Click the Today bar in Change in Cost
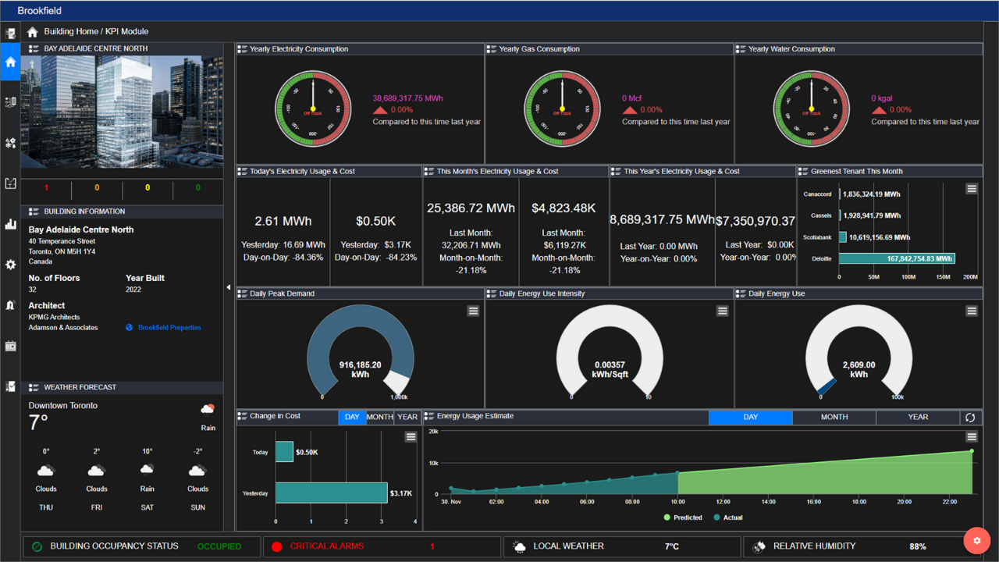This screenshot has height=562, width=999. coord(284,452)
